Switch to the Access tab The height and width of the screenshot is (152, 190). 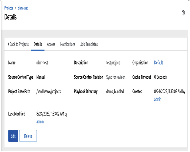point(51,44)
